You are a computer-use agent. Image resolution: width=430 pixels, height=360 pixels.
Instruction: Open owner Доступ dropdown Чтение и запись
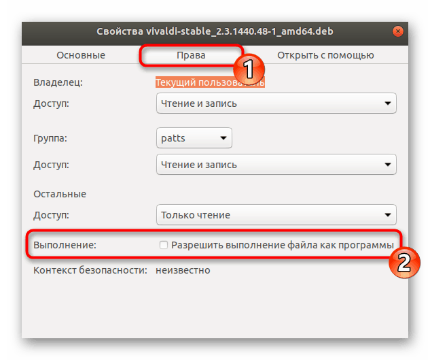click(276, 103)
